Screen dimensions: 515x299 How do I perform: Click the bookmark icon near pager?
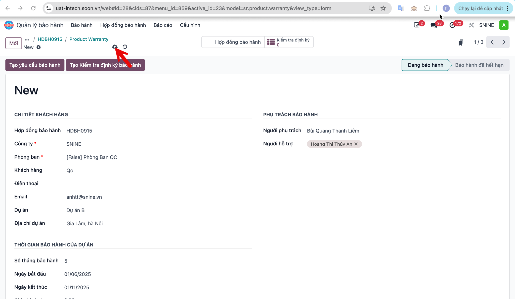click(461, 42)
